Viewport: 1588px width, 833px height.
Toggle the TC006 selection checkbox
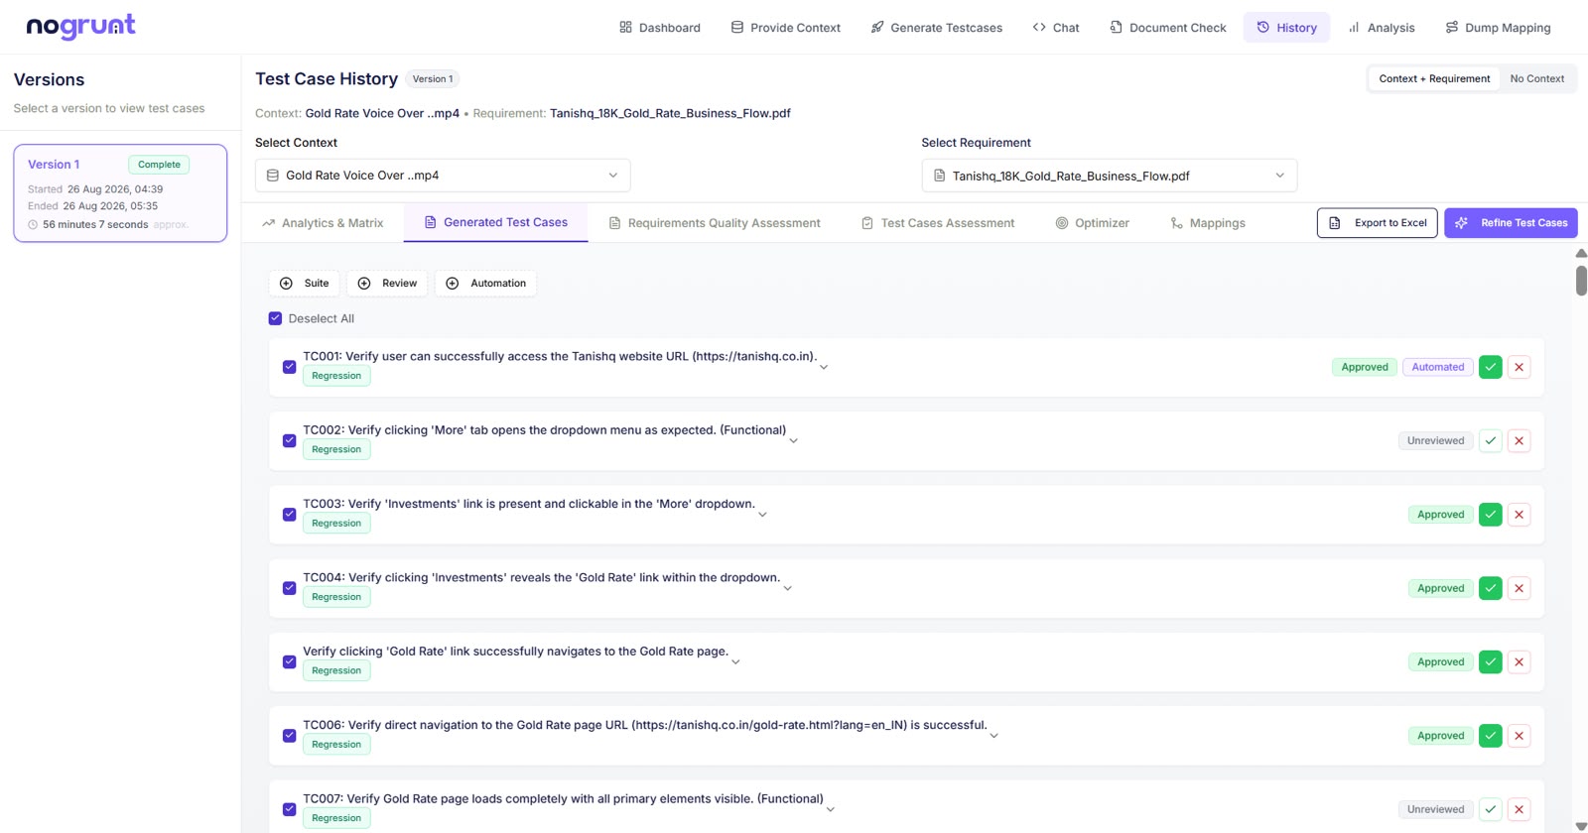pos(289,736)
